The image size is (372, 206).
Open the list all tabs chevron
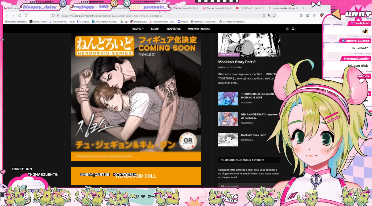click(311, 8)
